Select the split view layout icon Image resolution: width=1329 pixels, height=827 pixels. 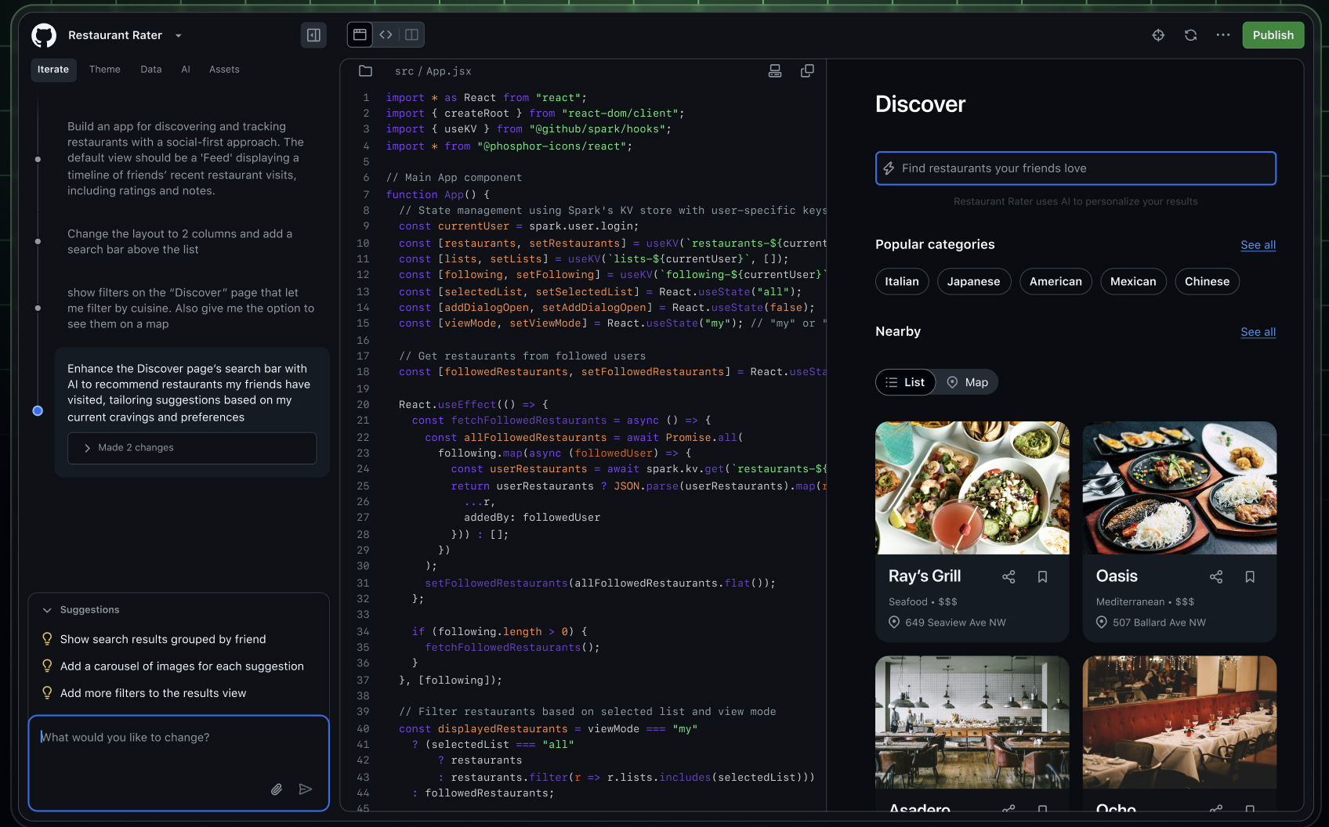411,34
